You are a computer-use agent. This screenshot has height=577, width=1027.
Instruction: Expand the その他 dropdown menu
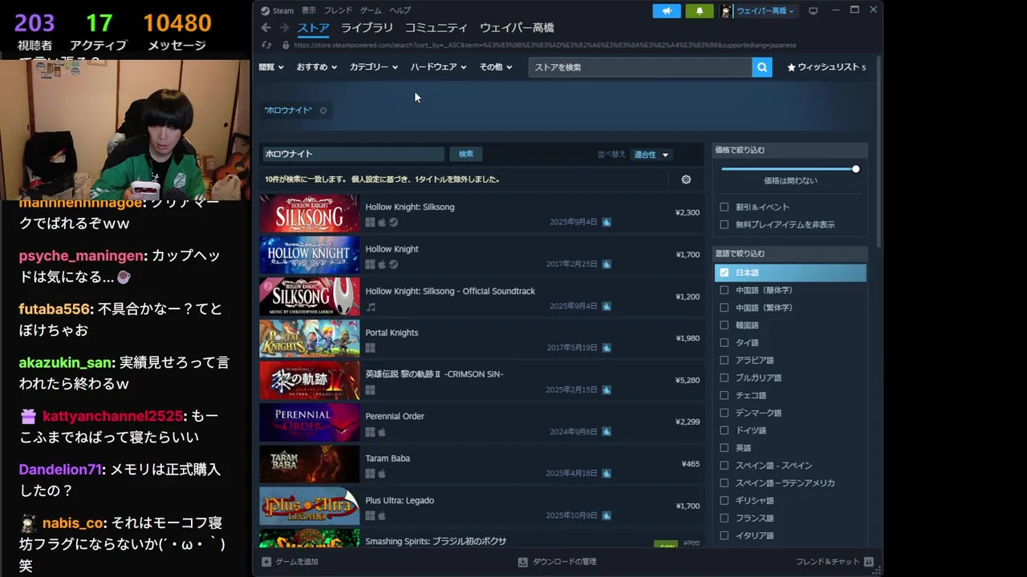click(x=496, y=67)
